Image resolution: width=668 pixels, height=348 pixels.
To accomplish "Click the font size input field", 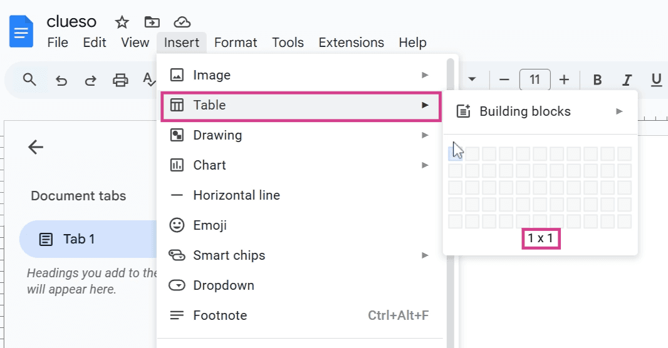I will pyautogui.click(x=535, y=79).
